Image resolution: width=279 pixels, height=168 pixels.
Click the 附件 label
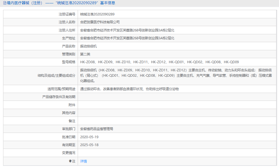[72, 105]
